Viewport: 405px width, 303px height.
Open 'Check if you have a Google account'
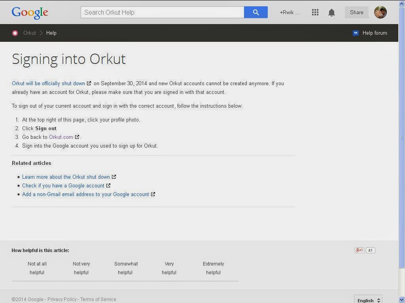[63, 186]
